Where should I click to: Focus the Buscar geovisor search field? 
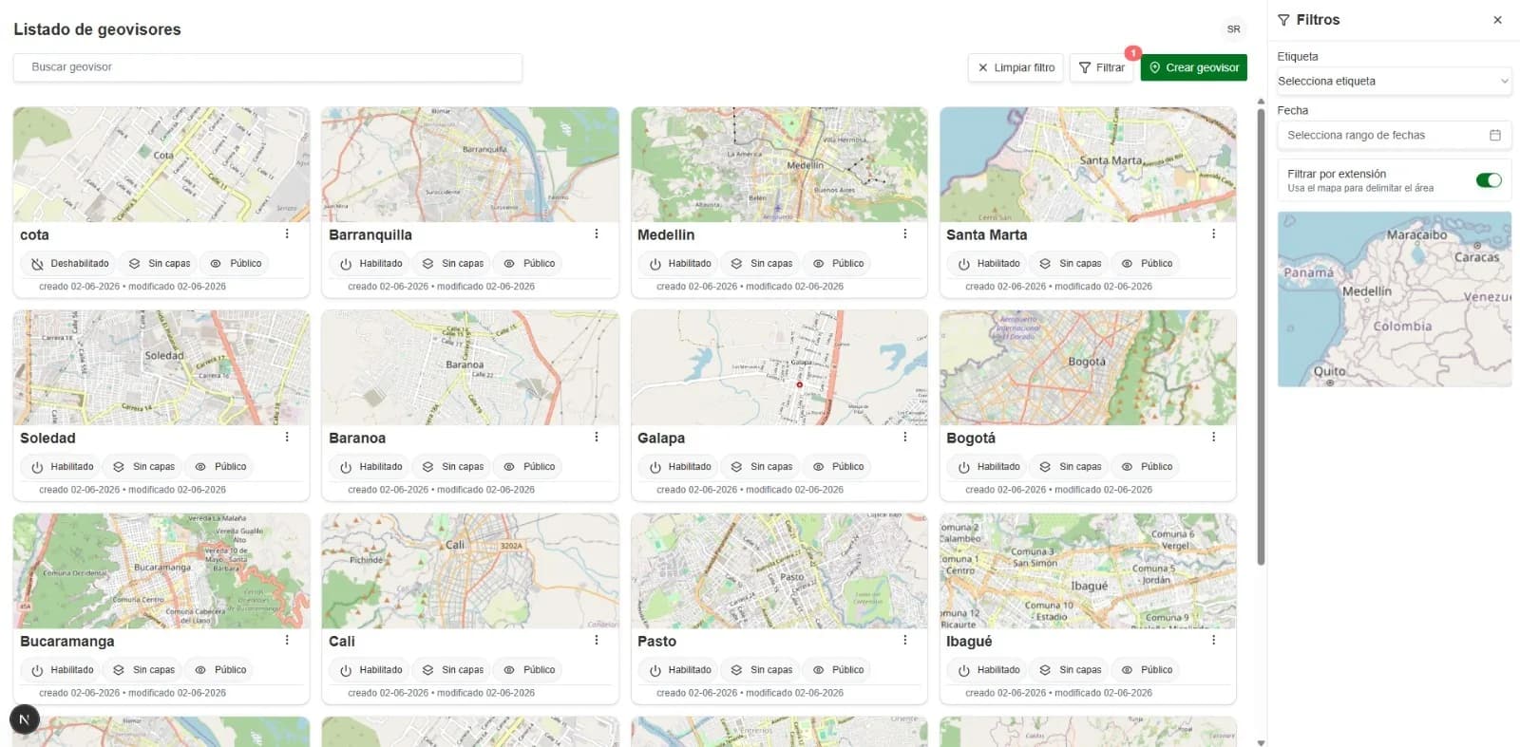pyautogui.click(x=267, y=67)
